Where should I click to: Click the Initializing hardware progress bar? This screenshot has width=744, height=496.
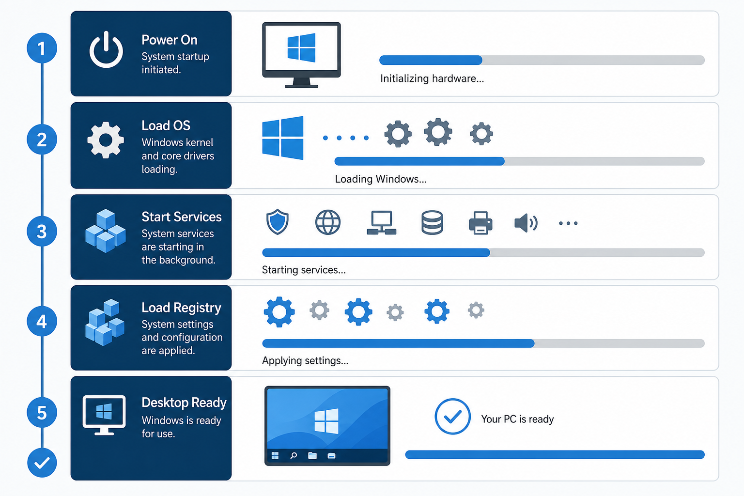click(542, 60)
